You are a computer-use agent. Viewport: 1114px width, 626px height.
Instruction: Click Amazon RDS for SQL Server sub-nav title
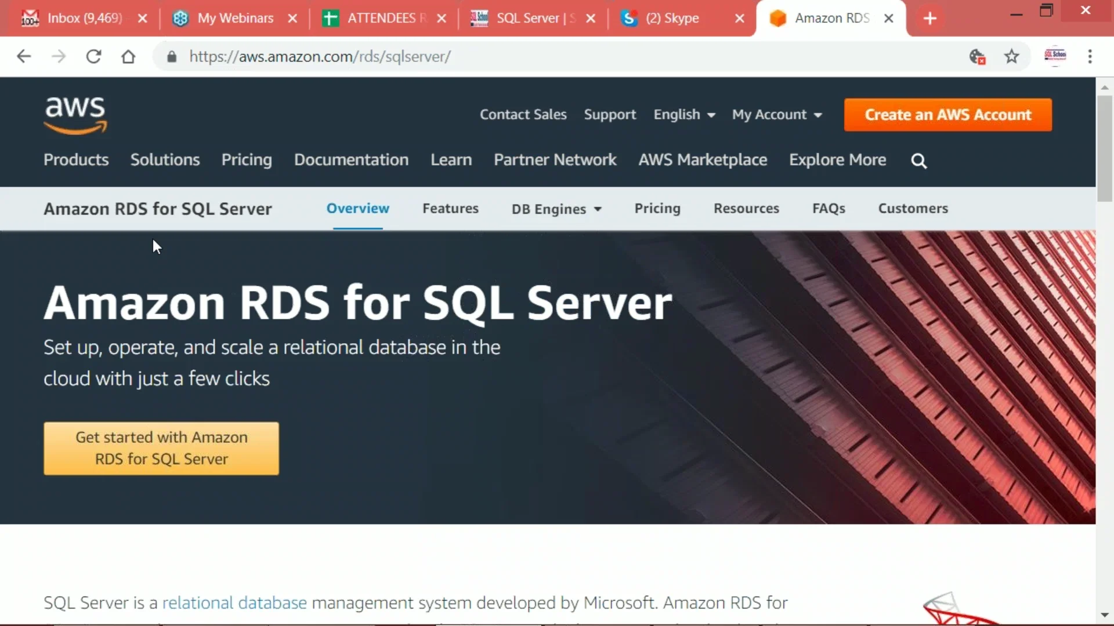158,209
